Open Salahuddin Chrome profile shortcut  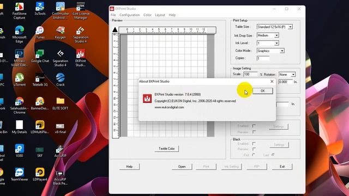tap(20, 106)
